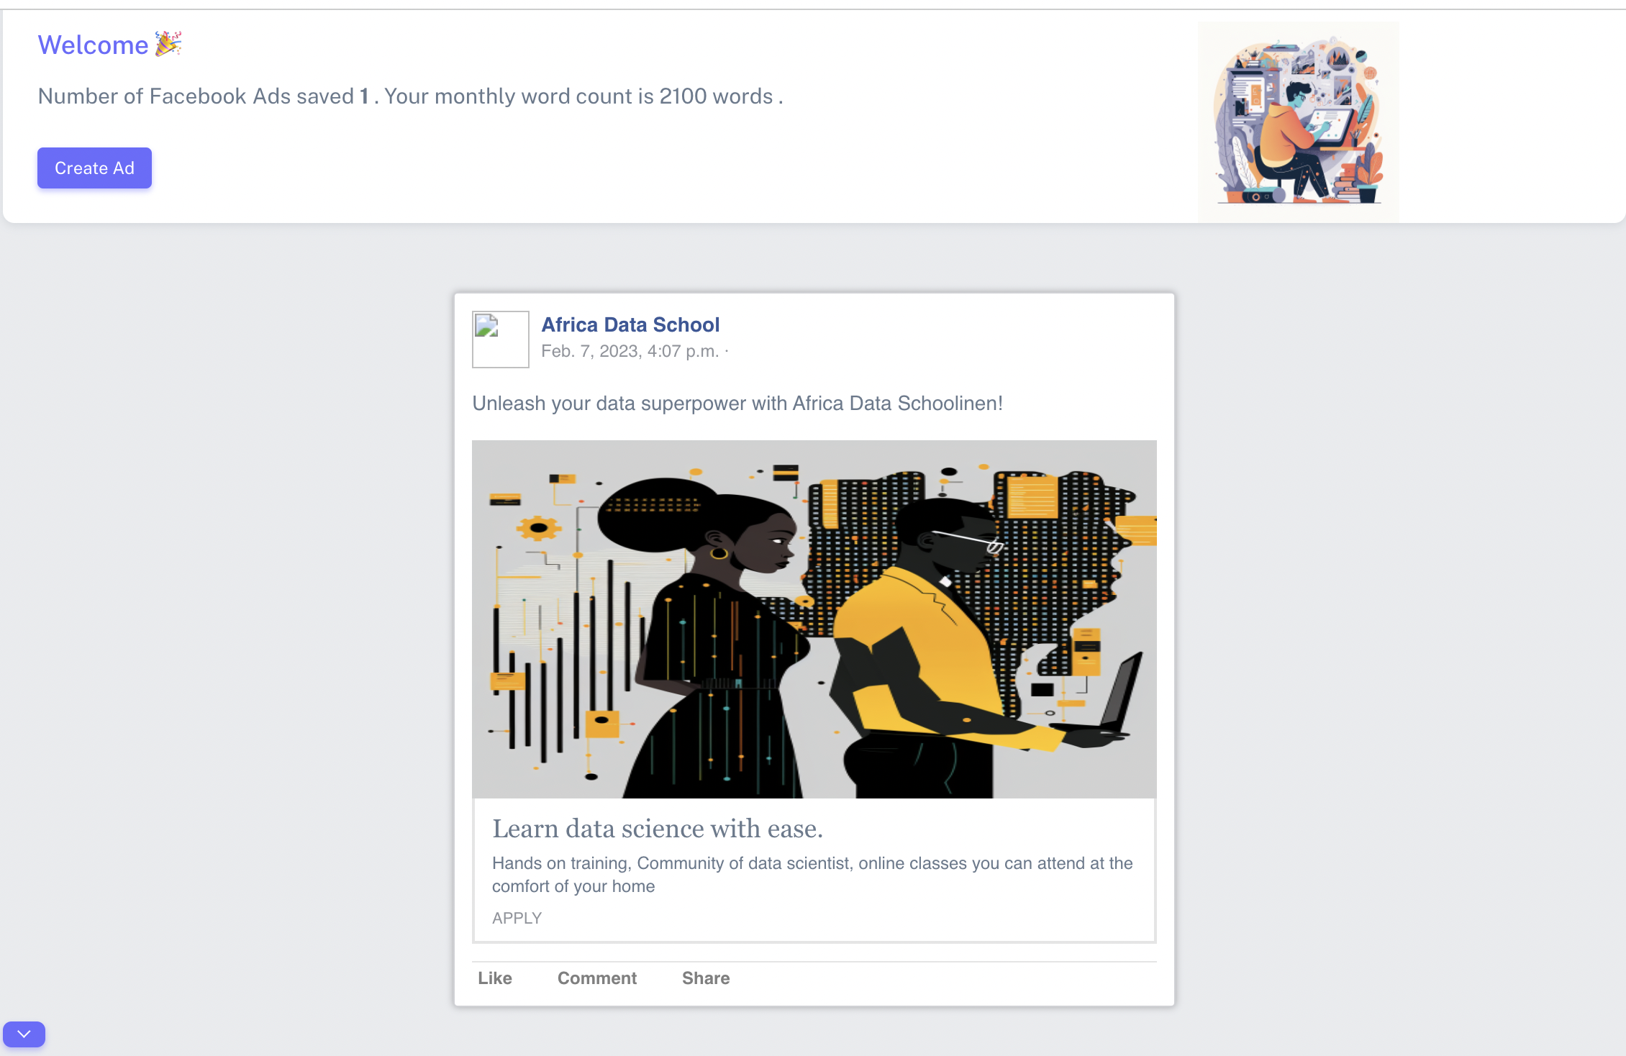This screenshot has width=1626, height=1056.
Task: Click Like on the ad preview
Action: coord(495,978)
